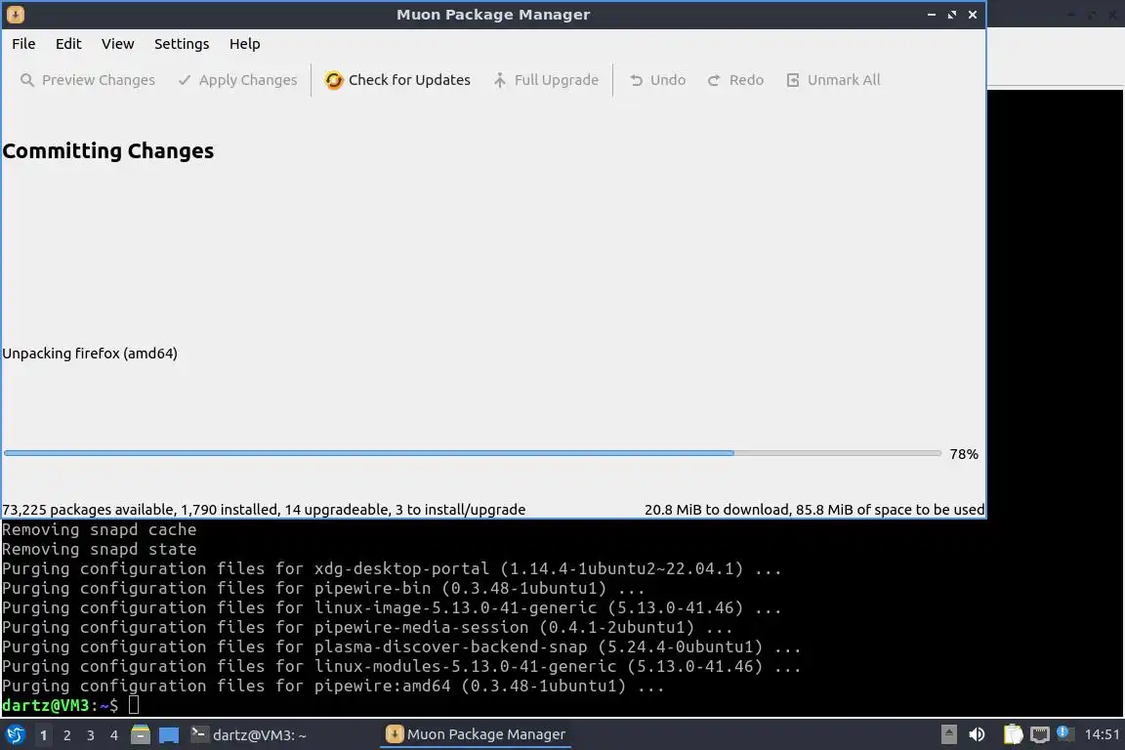The height and width of the screenshot is (750, 1125).
Task: Open the file manager panel launcher
Action: (x=141, y=734)
